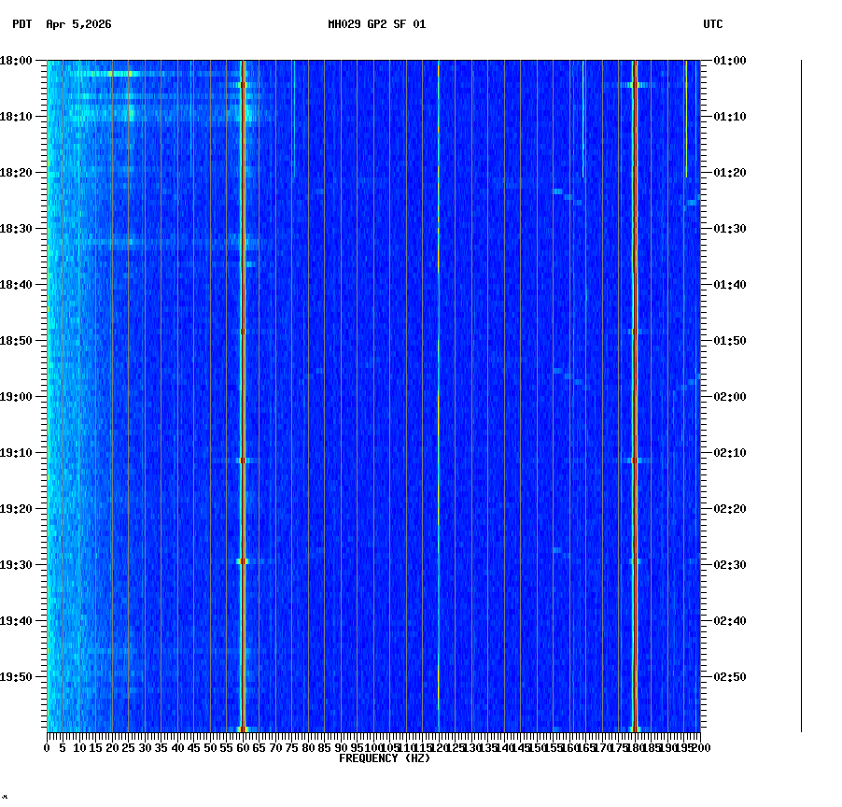Viewport: 842px width, 807px height.
Task: Select the 100 Hz frequency tick label
Action: point(372,748)
